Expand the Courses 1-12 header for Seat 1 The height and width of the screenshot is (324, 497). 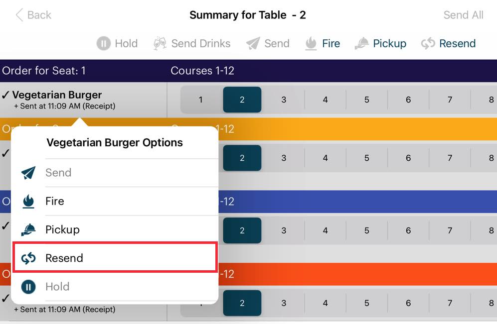pyautogui.click(x=202, y=71)
